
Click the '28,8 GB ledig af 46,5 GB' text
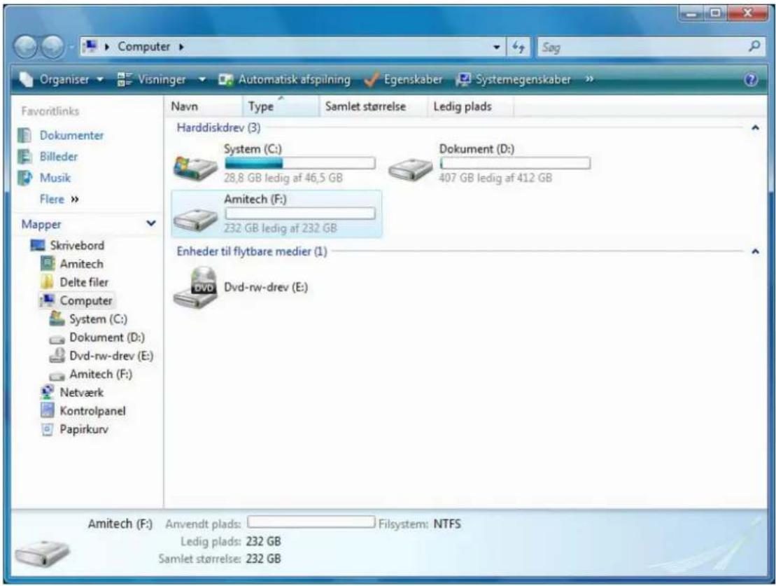[x=283, y=178]
